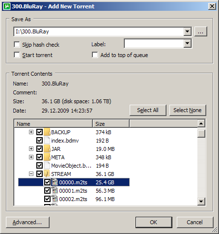Collapse the STREAM folder tree node
219x234 pixels.
[31, 174]
